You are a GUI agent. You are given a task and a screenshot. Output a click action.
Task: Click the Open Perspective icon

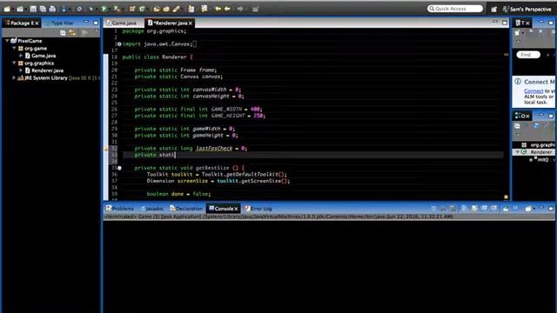[494, 9]
